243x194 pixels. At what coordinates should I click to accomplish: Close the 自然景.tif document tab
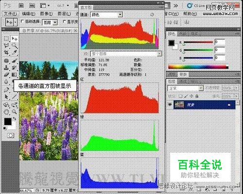pos(75,31)
